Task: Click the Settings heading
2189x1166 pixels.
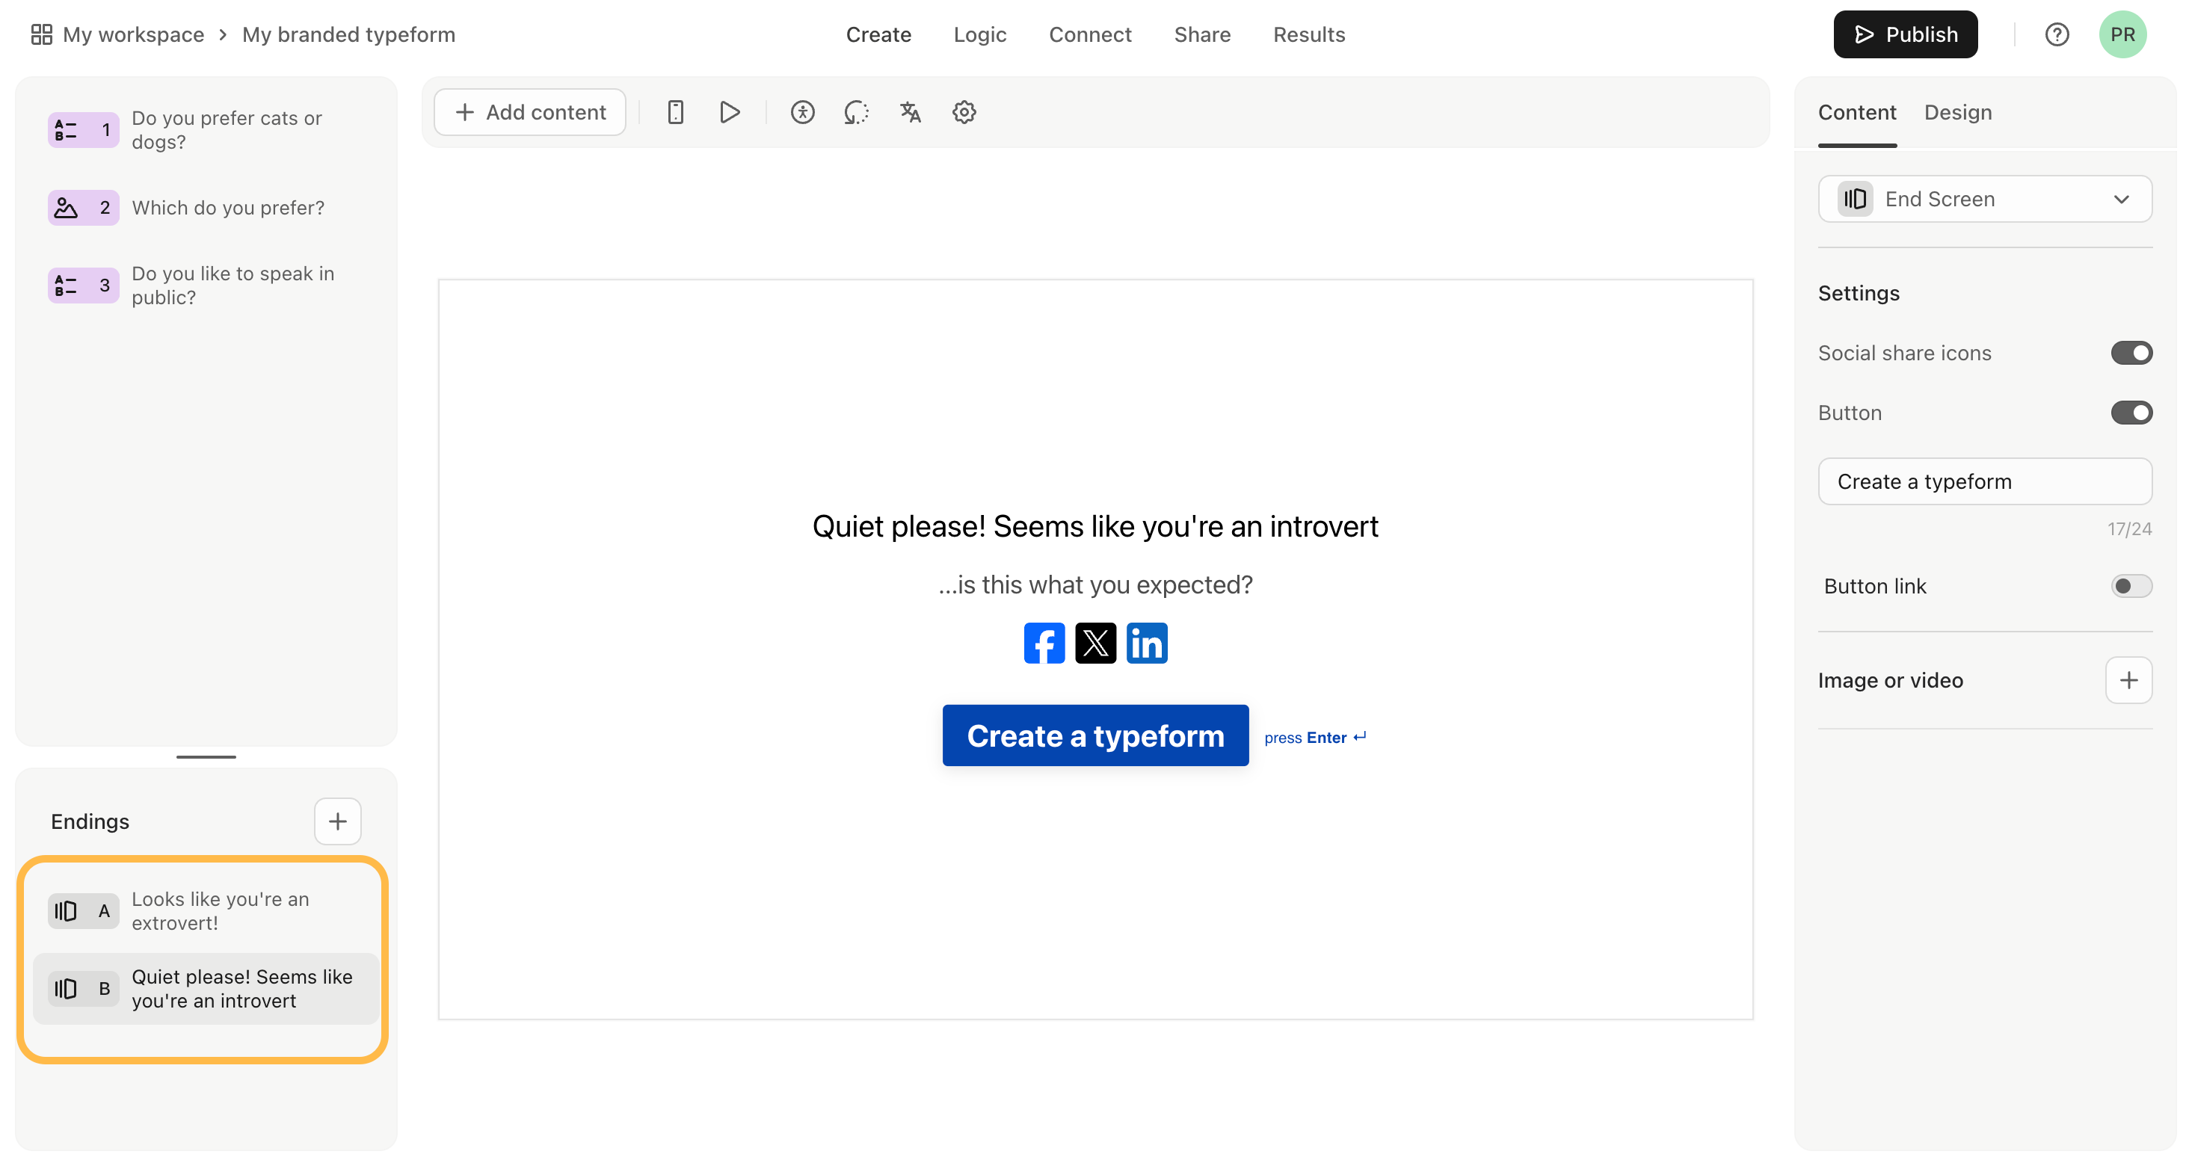Action: click(x=1858, y=293)
